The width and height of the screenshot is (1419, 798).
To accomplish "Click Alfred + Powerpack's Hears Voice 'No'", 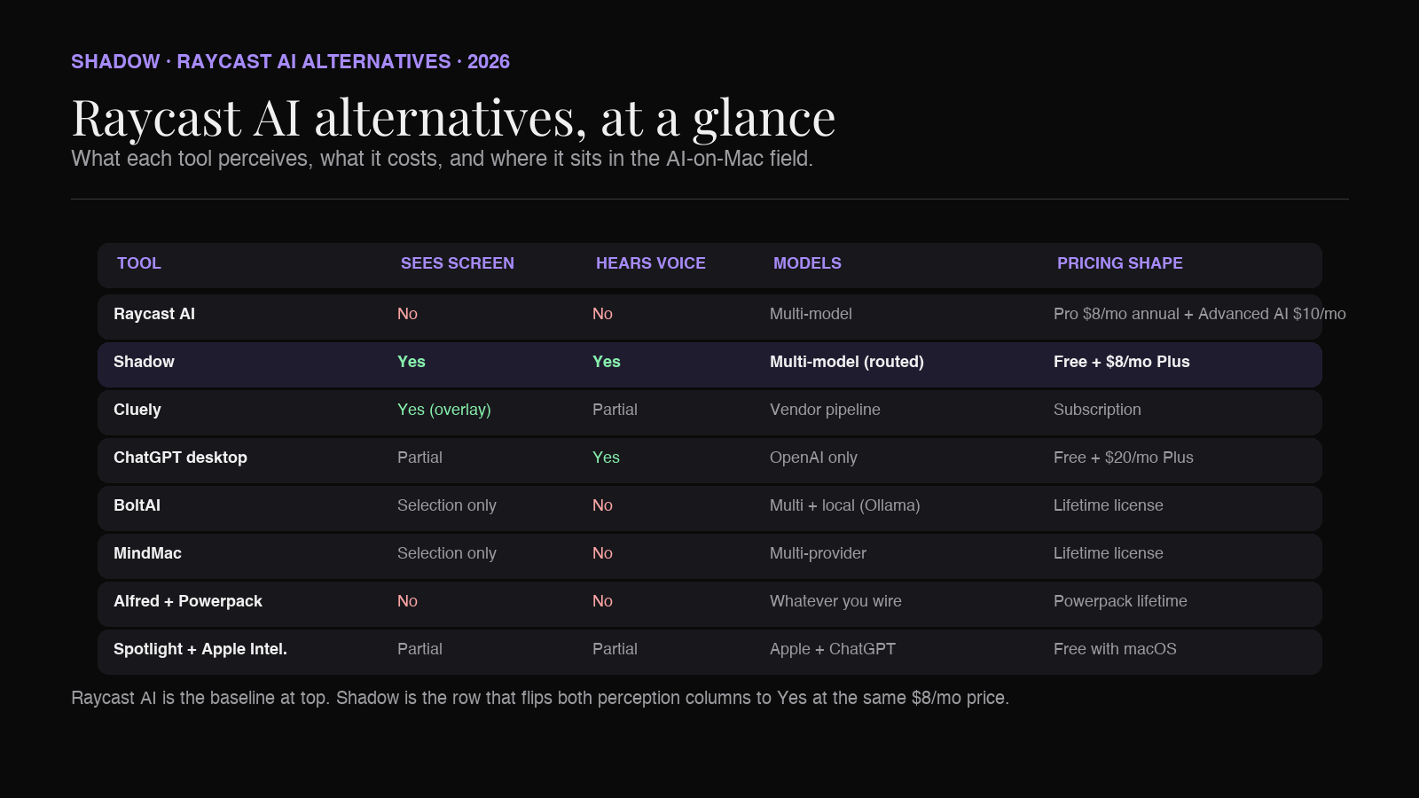I will (x=602, y=601).
